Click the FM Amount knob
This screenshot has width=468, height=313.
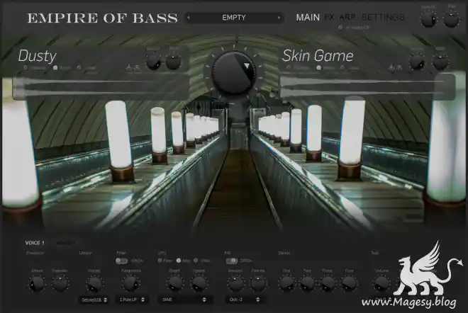[x=235, y=283]
